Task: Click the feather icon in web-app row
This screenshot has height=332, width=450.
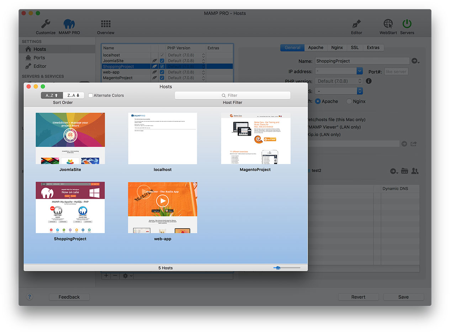Action: (x=155, y=72)
